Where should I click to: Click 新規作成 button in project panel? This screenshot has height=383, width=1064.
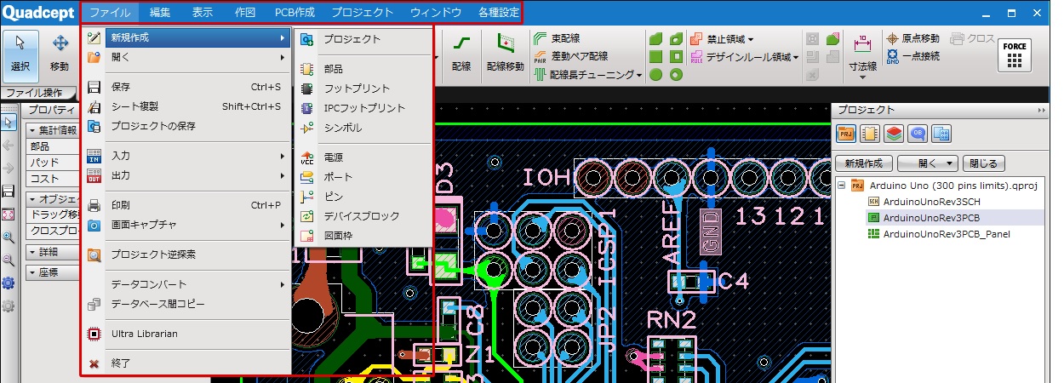pos(863,163)
